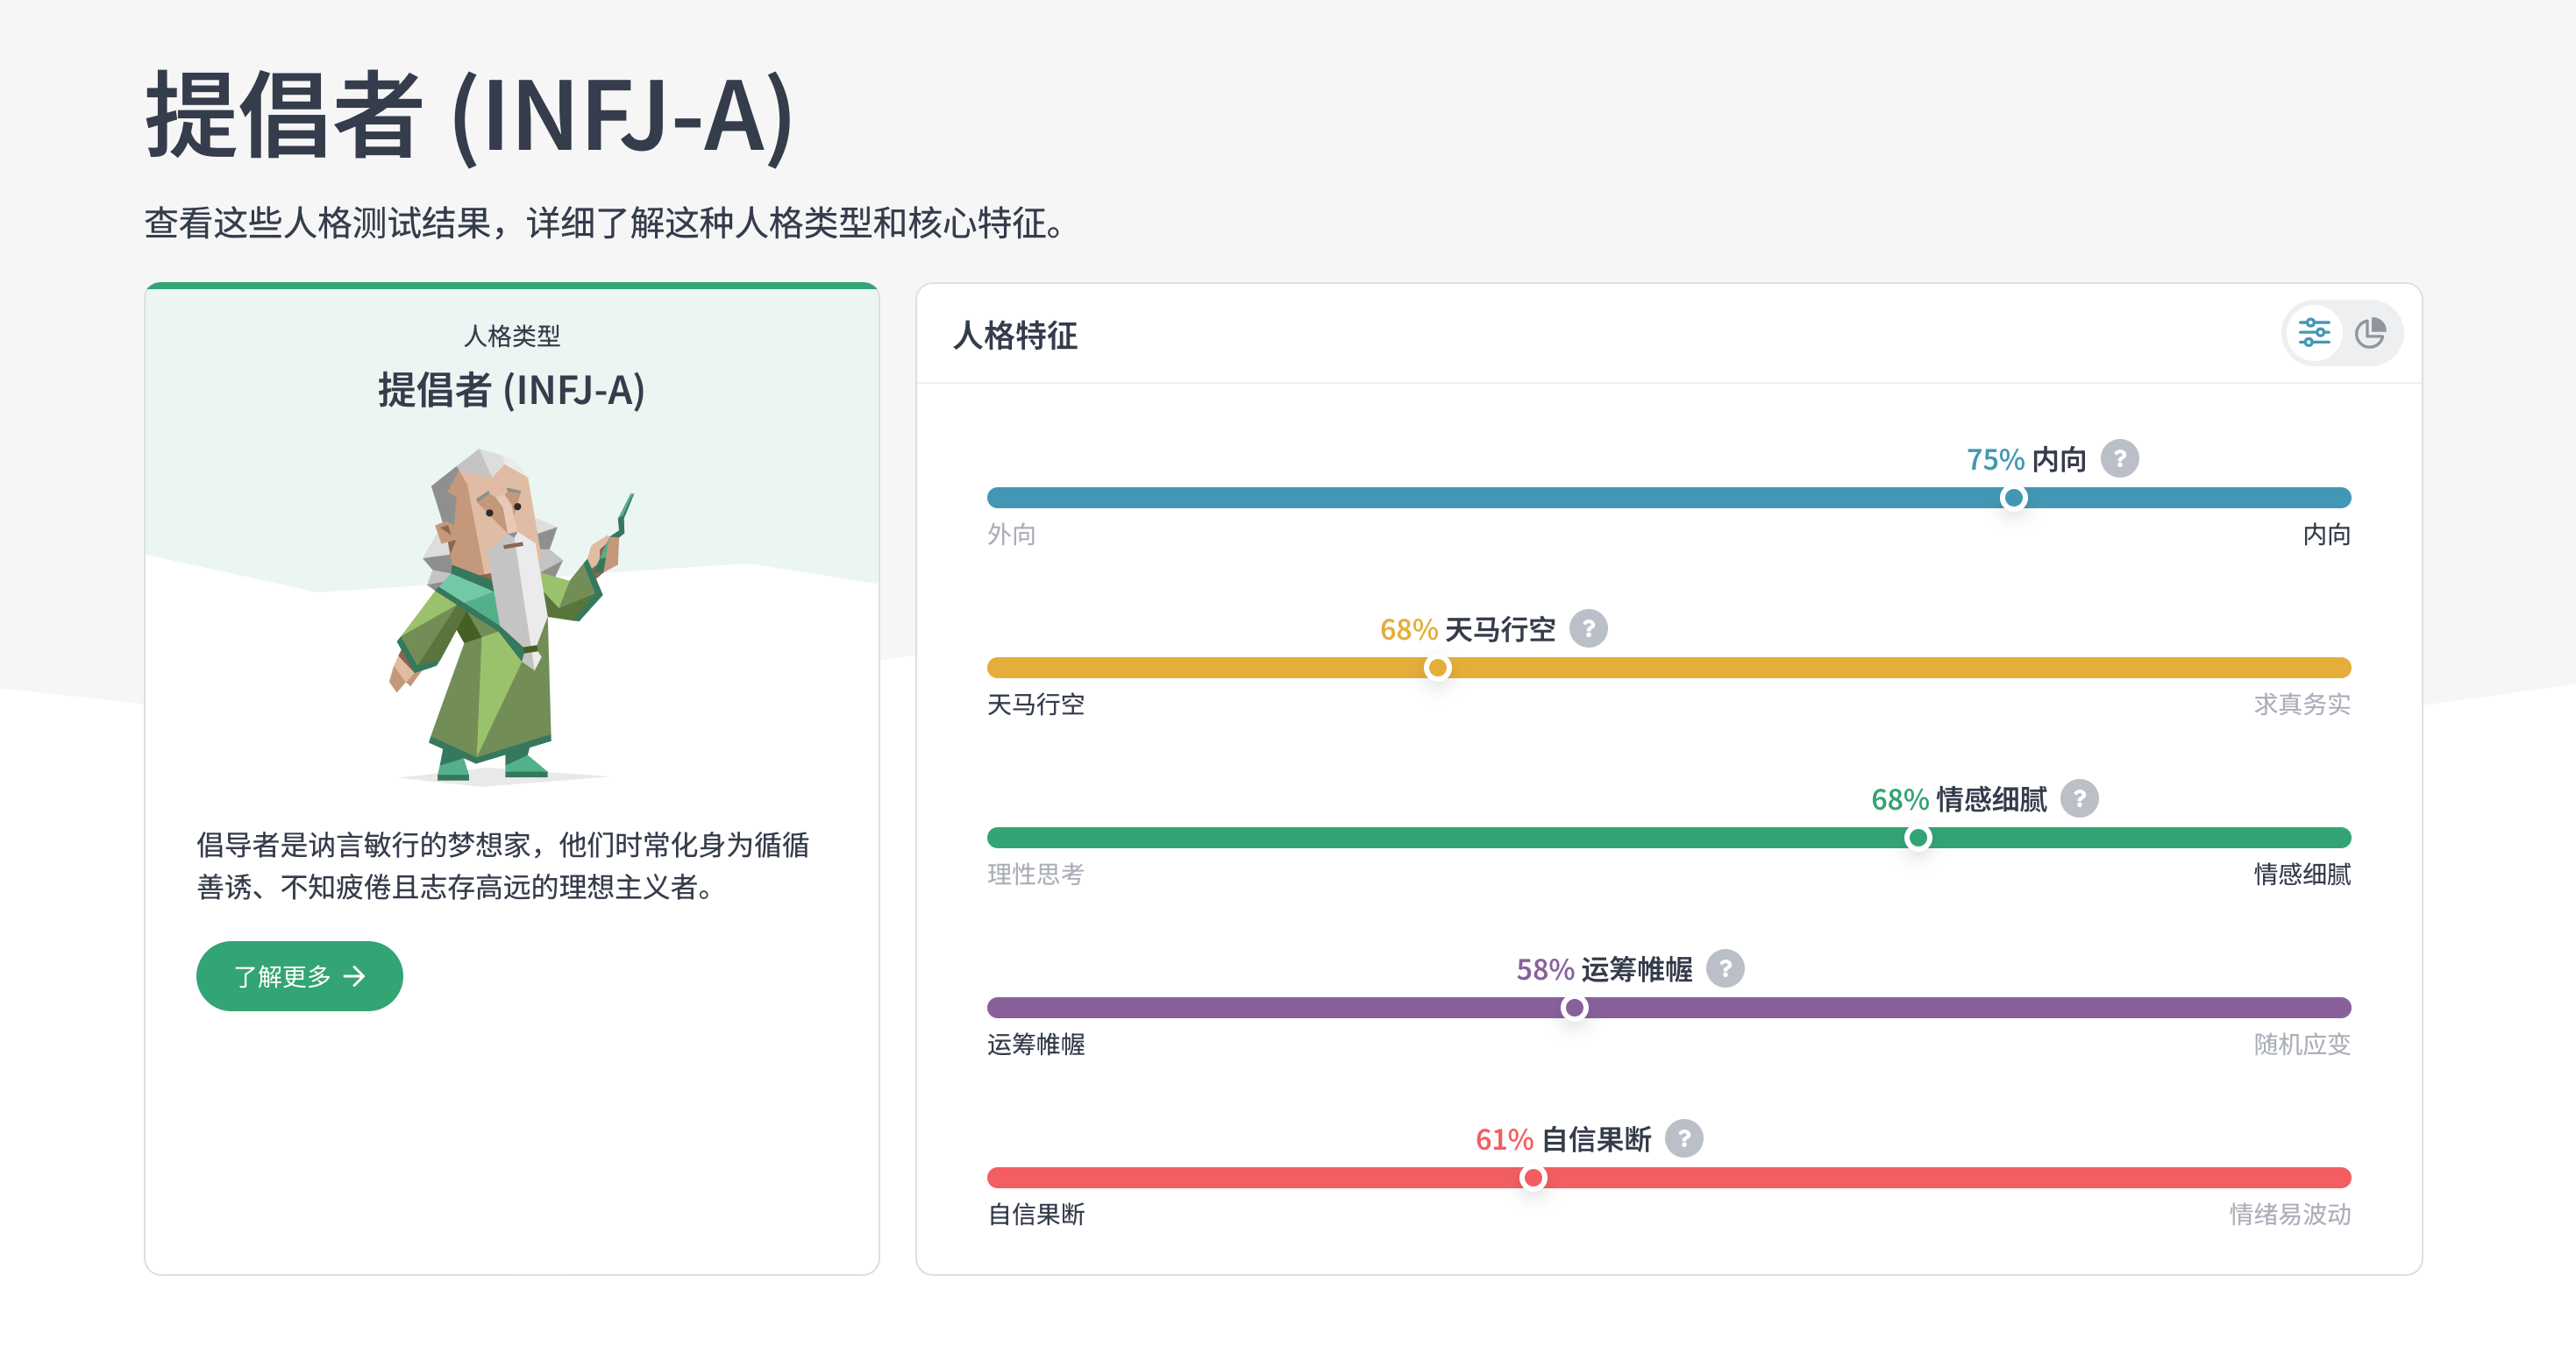This screenshot has height=1353, width=2576.
Task: Click the 人格类型 card subtitle
Action: [512, 336]
